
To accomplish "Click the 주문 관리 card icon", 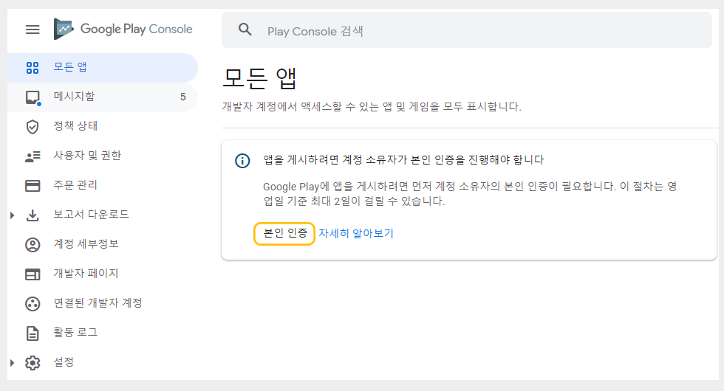I will point(33,186).
